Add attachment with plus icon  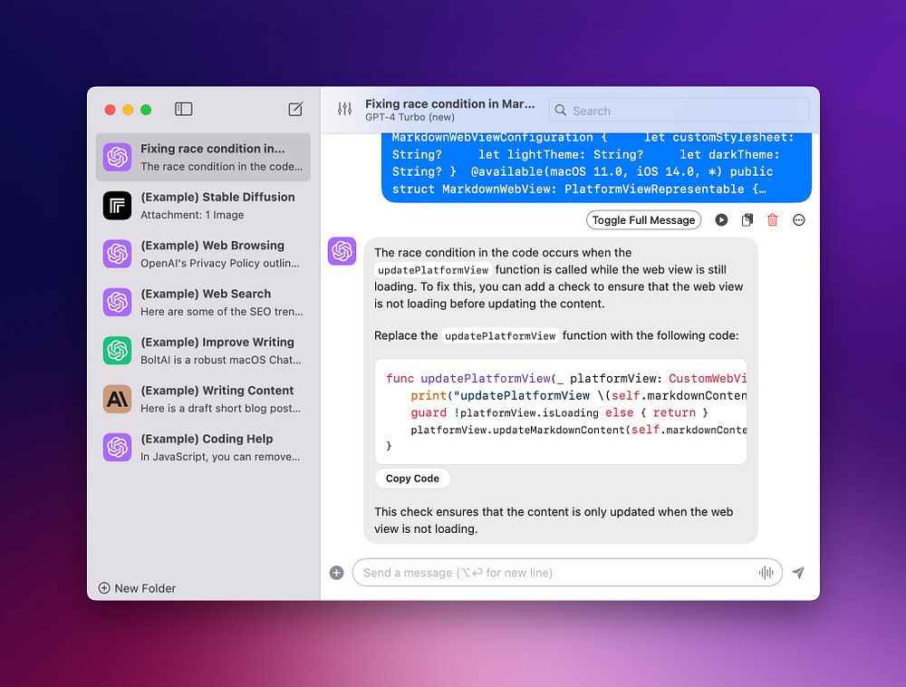(337, 573)
